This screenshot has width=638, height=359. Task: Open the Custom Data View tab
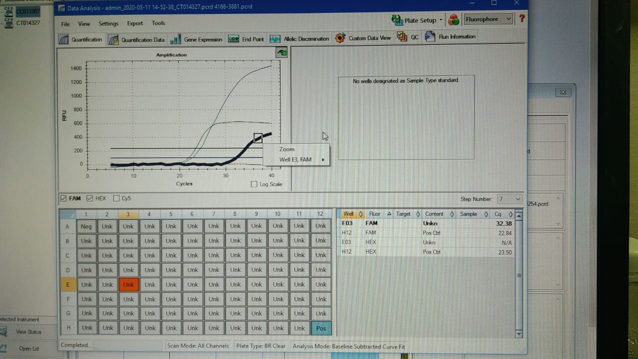click(363, 38)
